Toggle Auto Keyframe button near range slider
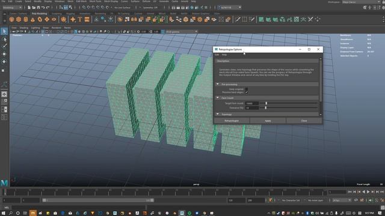The width and height of the screenshot is (385, 216). (271, 200)
